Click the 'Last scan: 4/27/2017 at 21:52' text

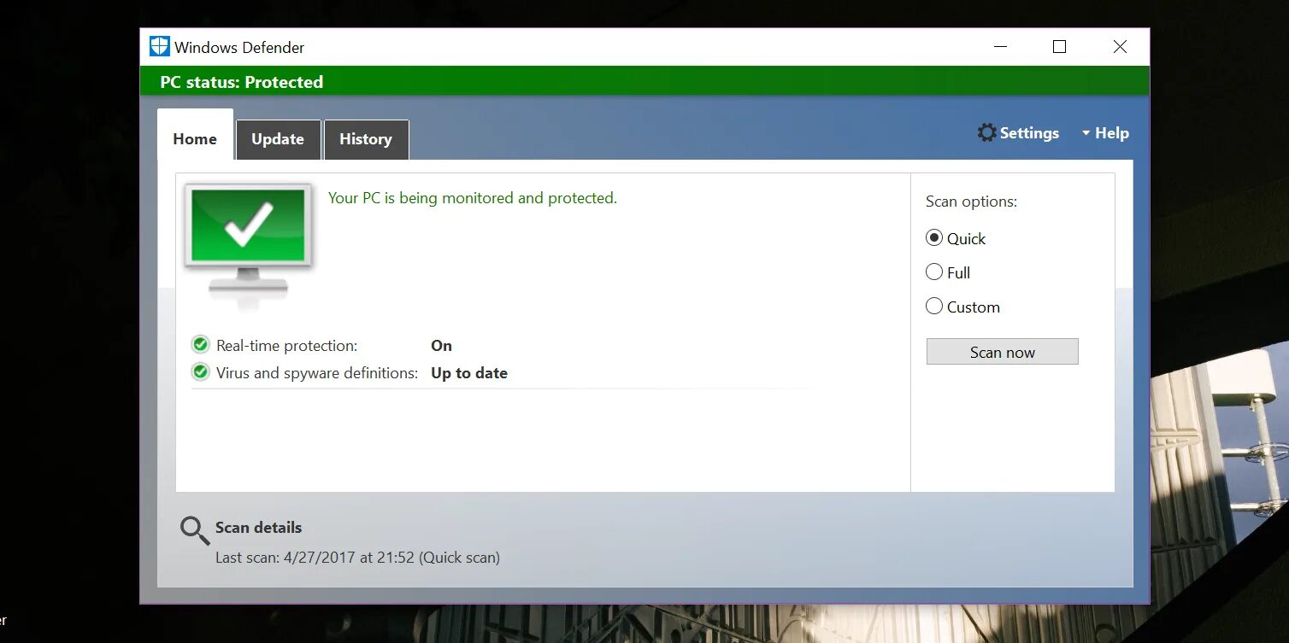tap(315, 558)
